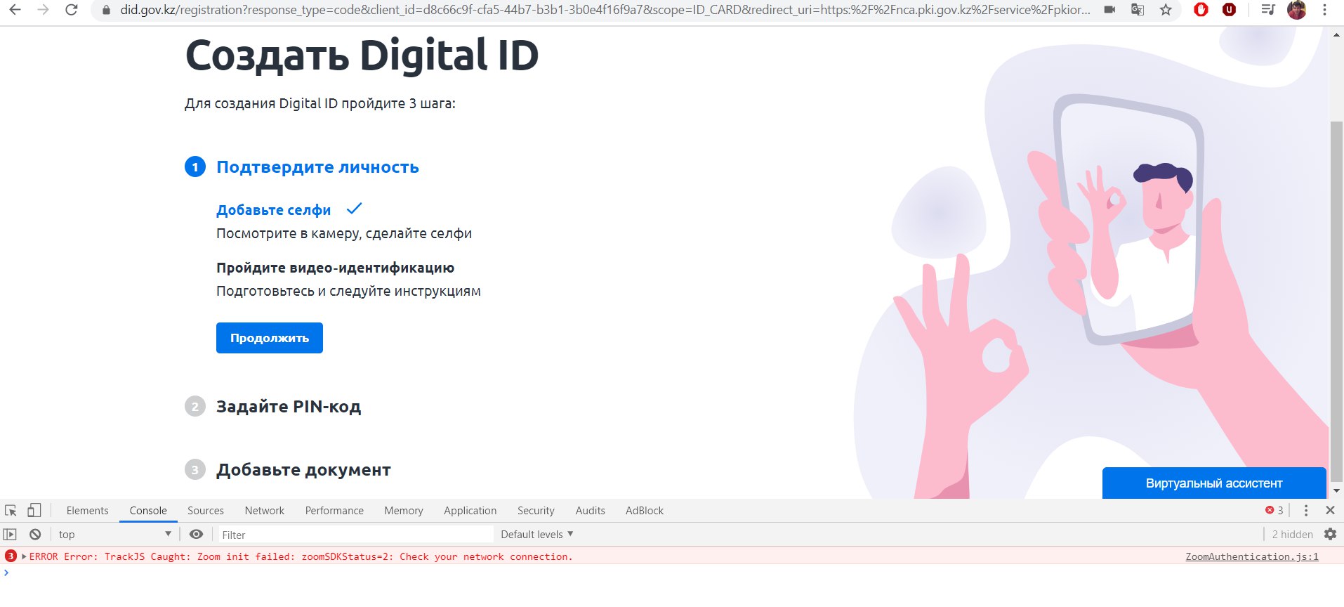Click the console Filter input field
This screenshot has width=1344, height=607.
[356, 535]
